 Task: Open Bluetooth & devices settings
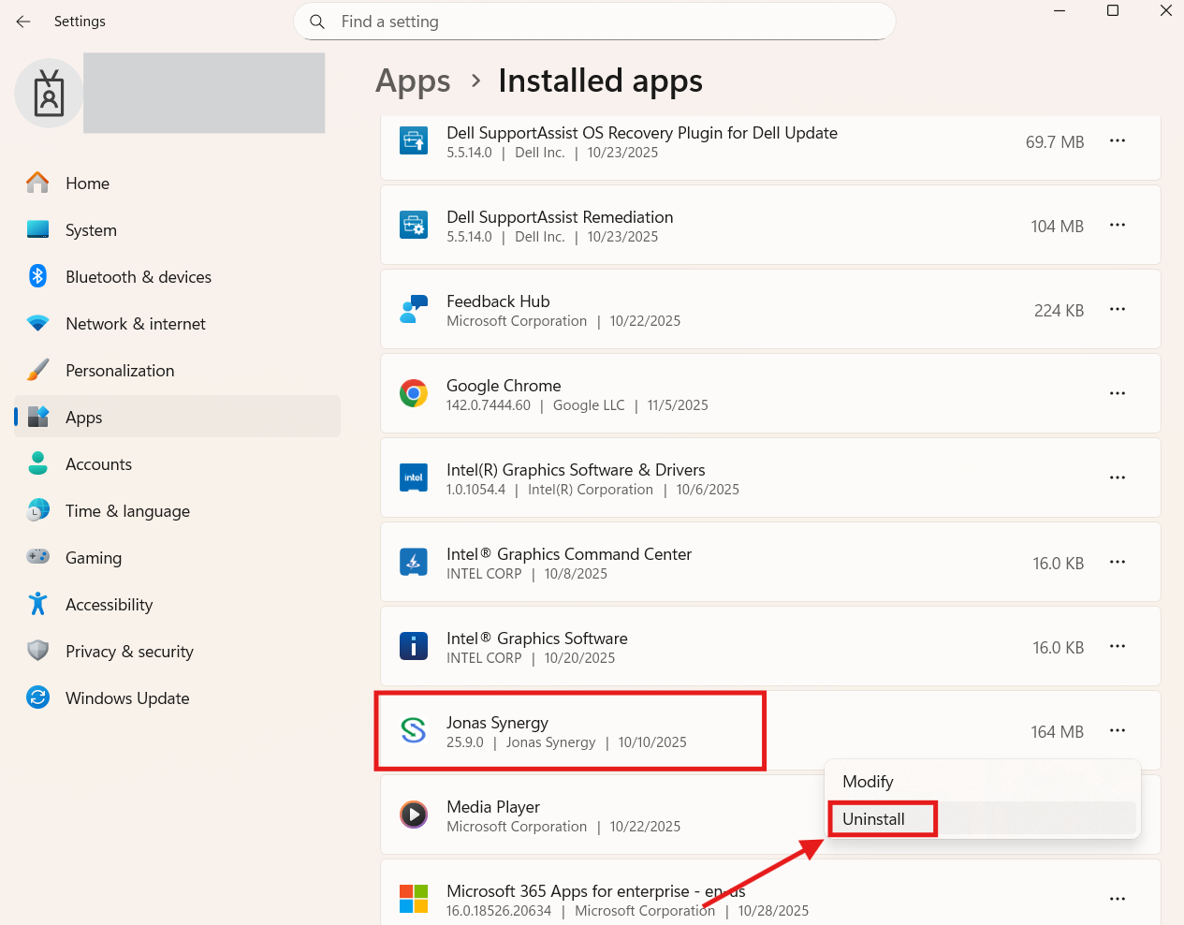(177, 277)
